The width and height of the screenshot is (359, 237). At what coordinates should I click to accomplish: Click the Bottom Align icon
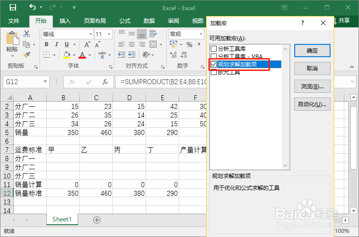tap(142, 34)
